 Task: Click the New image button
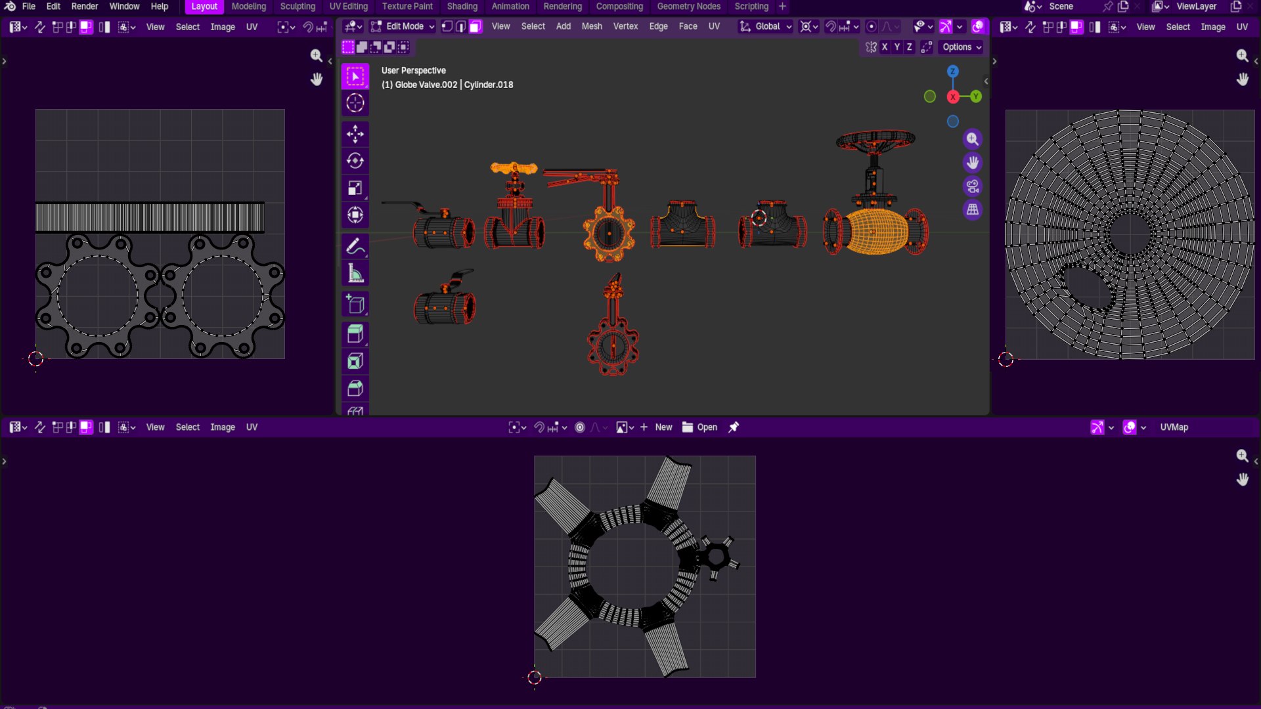(x=656, y=427)
